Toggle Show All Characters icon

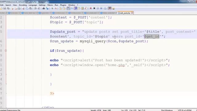(x=72, y=8)
